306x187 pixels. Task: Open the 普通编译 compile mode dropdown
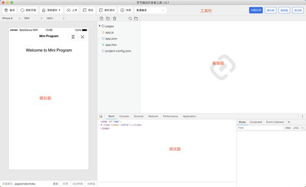pyautogui.click(x=150, y=10)
